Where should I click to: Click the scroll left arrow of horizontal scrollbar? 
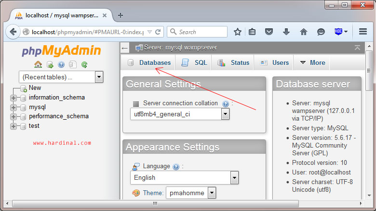[x=7, y=204]
